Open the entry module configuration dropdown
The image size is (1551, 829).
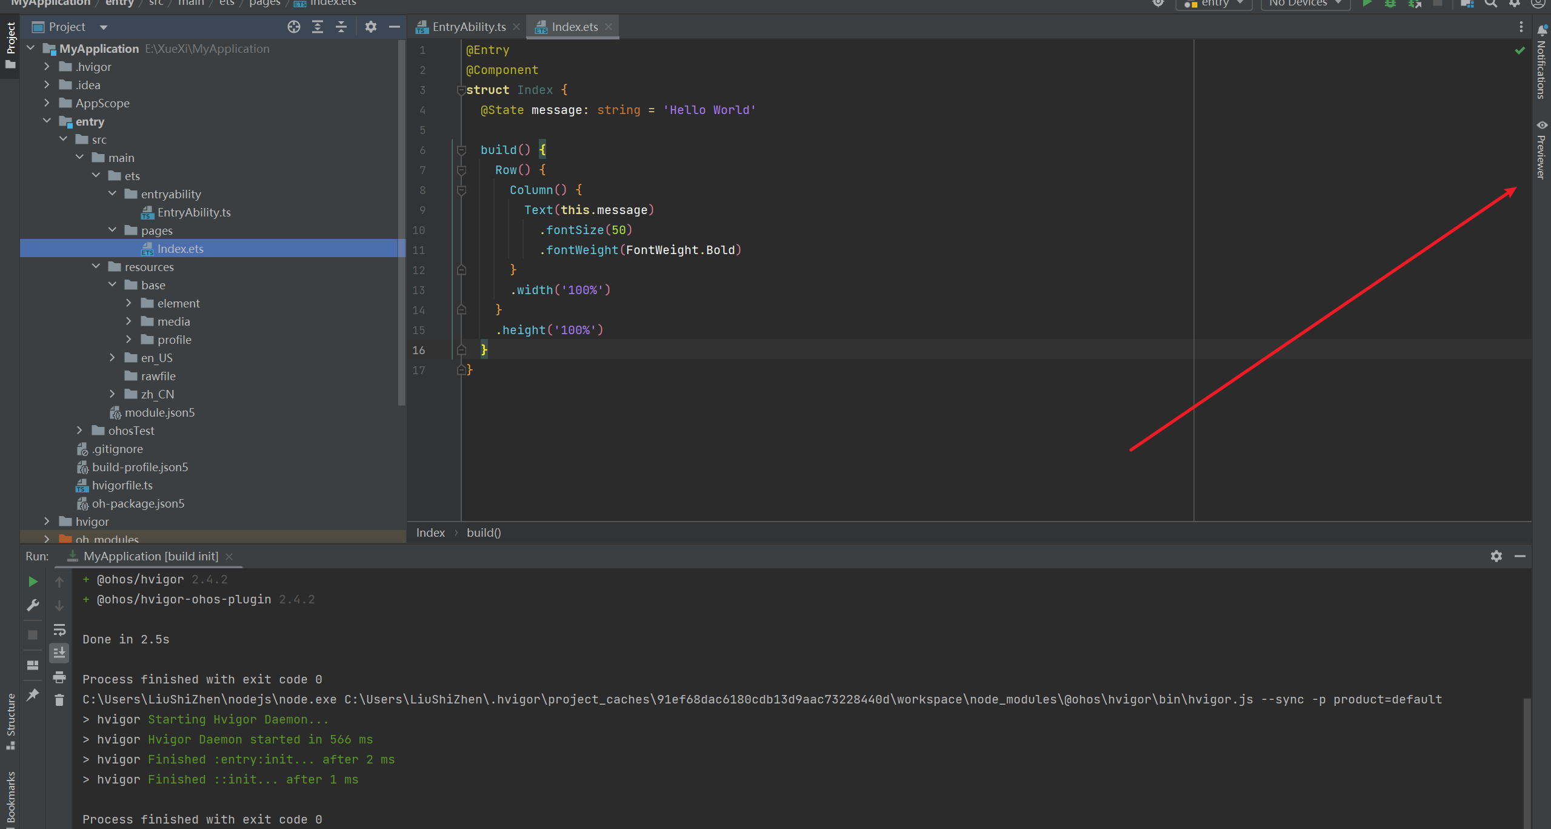[x=1215, y=4]
